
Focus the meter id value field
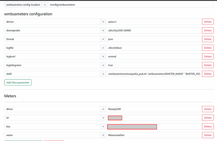154,118
